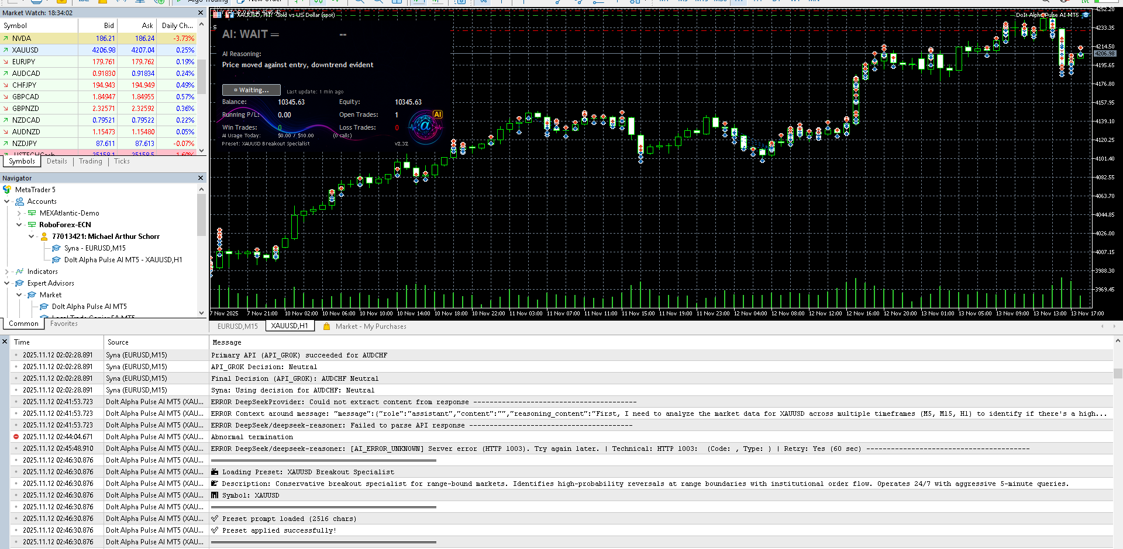The height and width of the screenshot is (549, 1123).
Task: Select the AUDCAD row in Market Watch
Action: [98, 74]
